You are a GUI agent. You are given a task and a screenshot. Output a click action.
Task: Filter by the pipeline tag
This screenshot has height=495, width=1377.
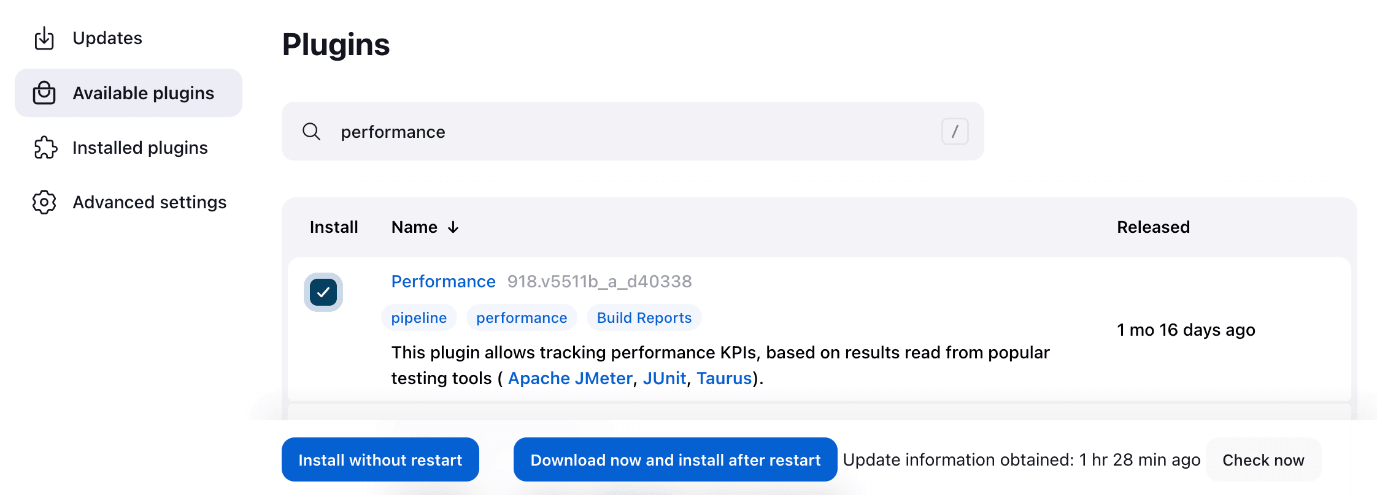pos(418,318)
